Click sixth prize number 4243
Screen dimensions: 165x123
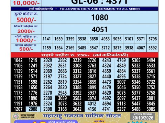tap(107, 60)
